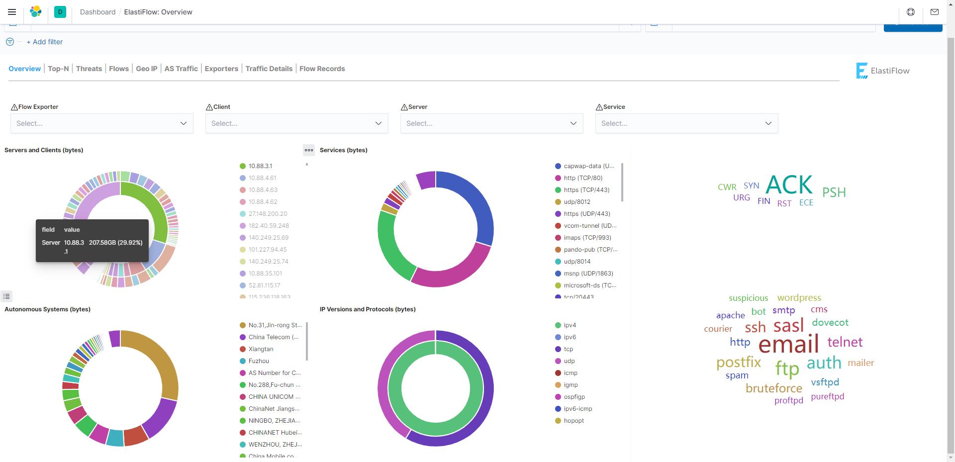The width and height of the screenshot is (955, 462).
Task: Toggle udp/8012 legend entry
Action: pyautogui.click(x=573, y=202)
